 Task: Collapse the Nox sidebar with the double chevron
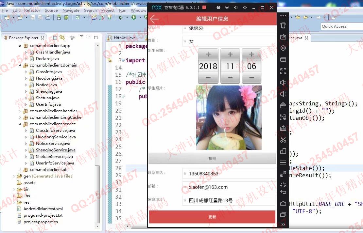[x=283, y=225]
